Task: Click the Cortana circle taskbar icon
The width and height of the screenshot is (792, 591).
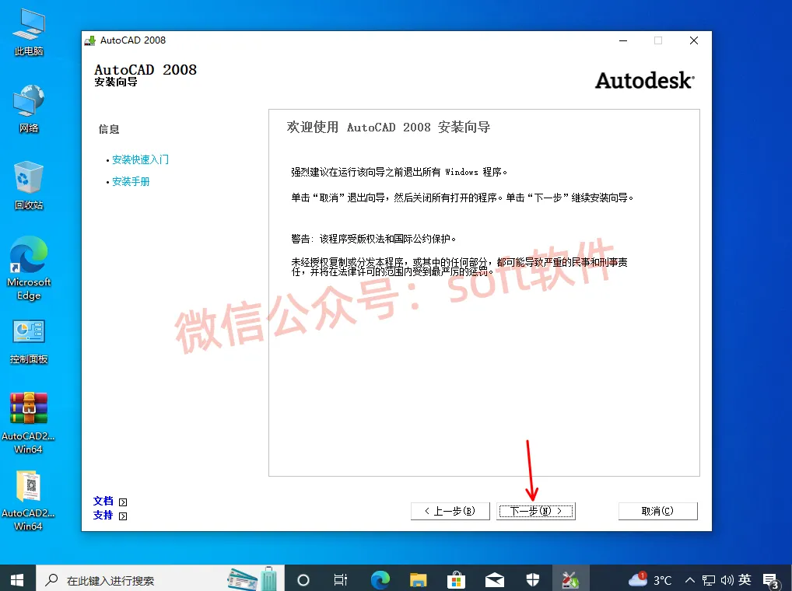Action: 303,580
